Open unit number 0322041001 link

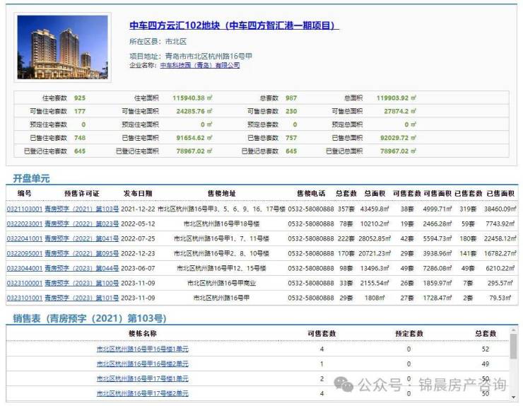click(24, 239)
